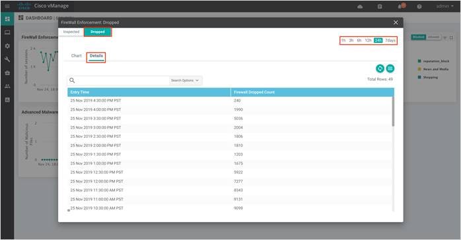Open the notifications bell icon
This screenshot has height=240, width=461.
pos(400,7)
